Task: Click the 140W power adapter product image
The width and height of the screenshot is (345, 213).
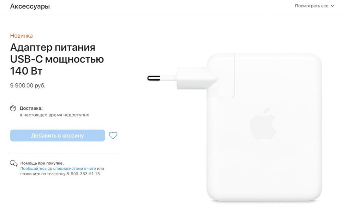Action: coord(235,127)
